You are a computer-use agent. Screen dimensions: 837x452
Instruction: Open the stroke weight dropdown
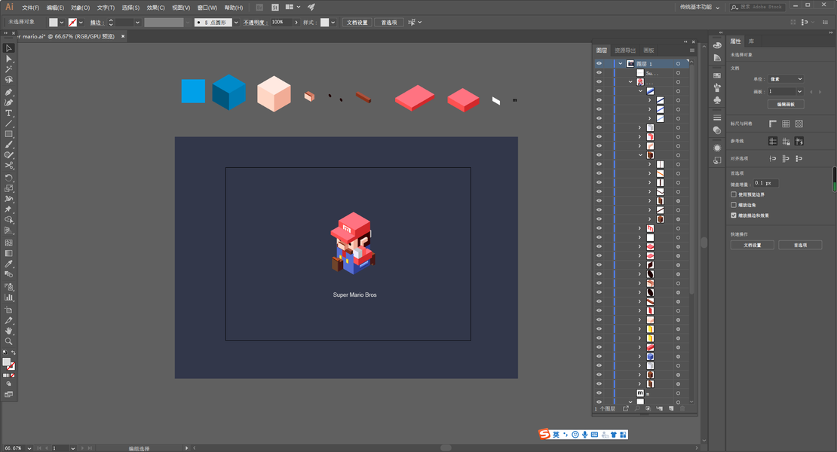pos(137,23)
